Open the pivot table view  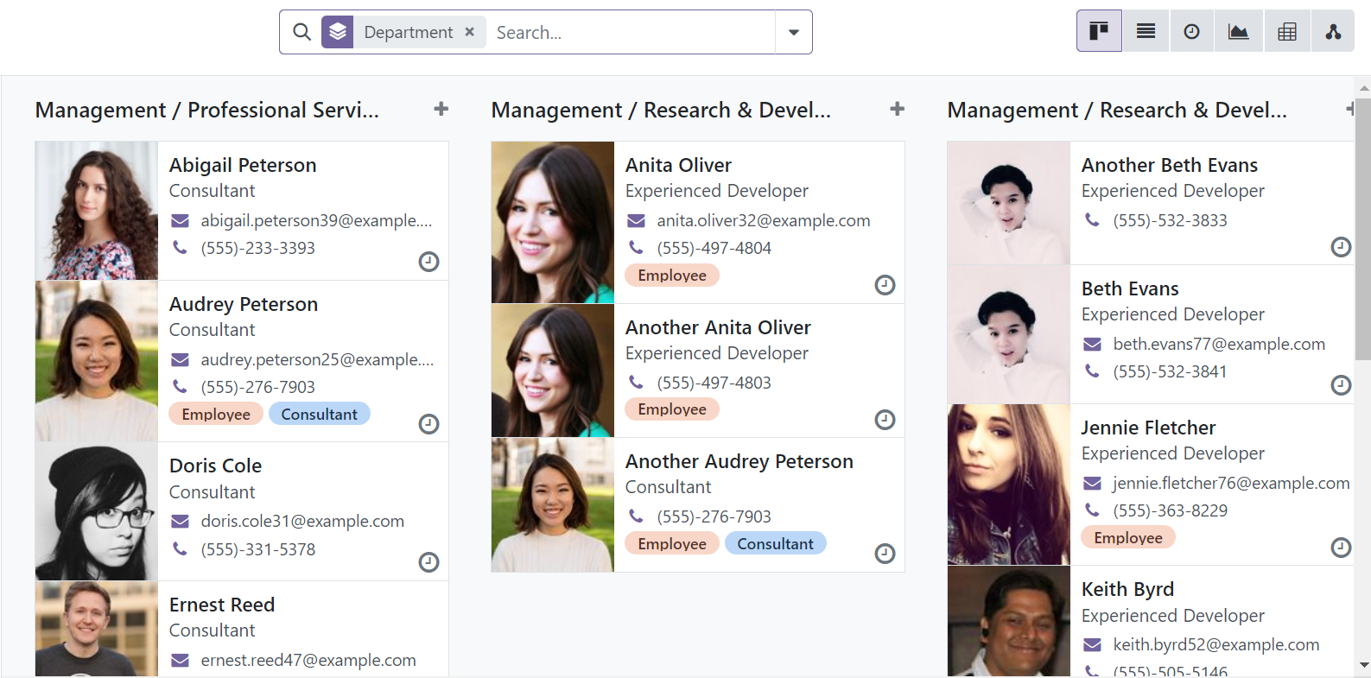1286,32
